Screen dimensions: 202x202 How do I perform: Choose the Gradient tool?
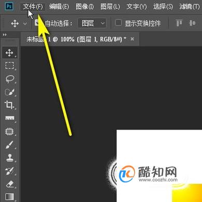(10, 196)
